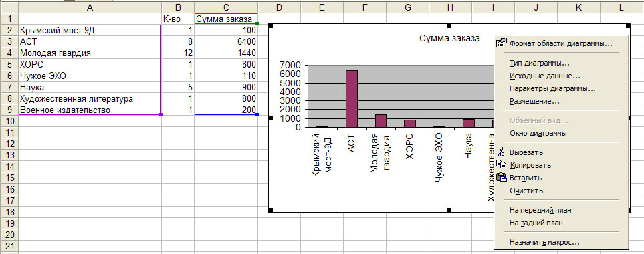Click cell 'Наука' in column A
644x254 pixels.
pyautogui.click(x=90, y=87)
